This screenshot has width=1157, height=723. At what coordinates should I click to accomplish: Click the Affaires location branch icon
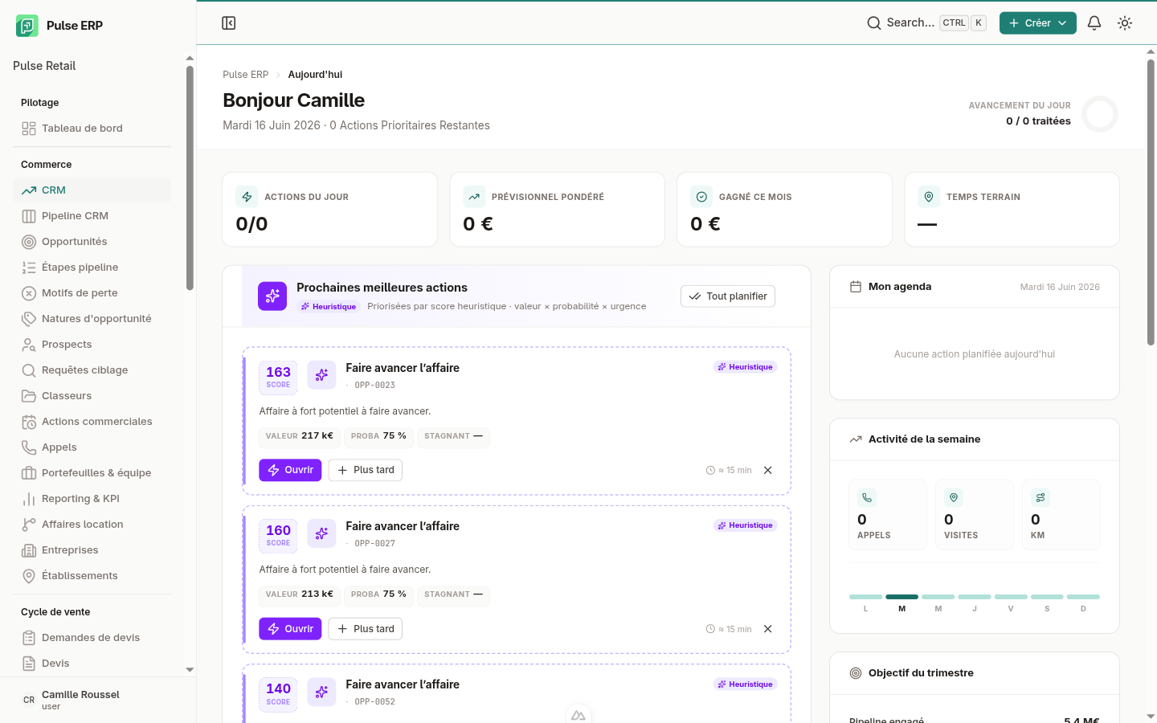tap(29, 525)
